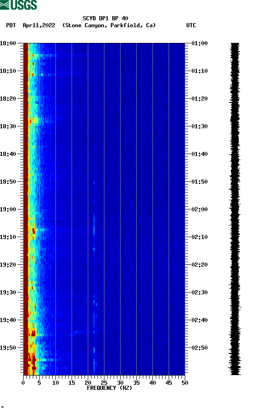Click the 01:50 UTC time label
The height and width of the screenshot is (412, 255).
pyautogui.click(x=200, y=182)
